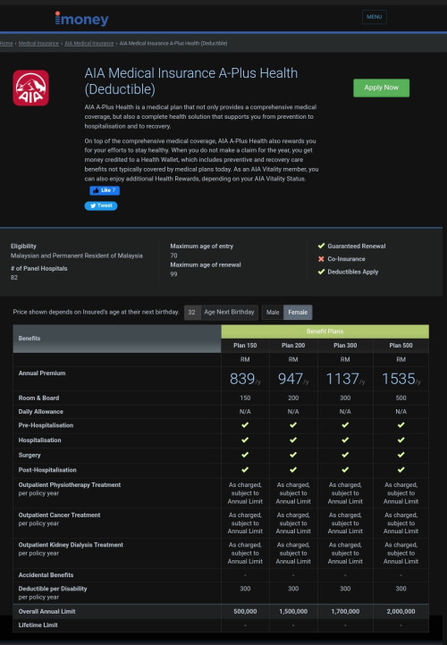The width and height of the screenshot is (447, 645).
Task: Select the Male gender toggle
Action: 273,312
